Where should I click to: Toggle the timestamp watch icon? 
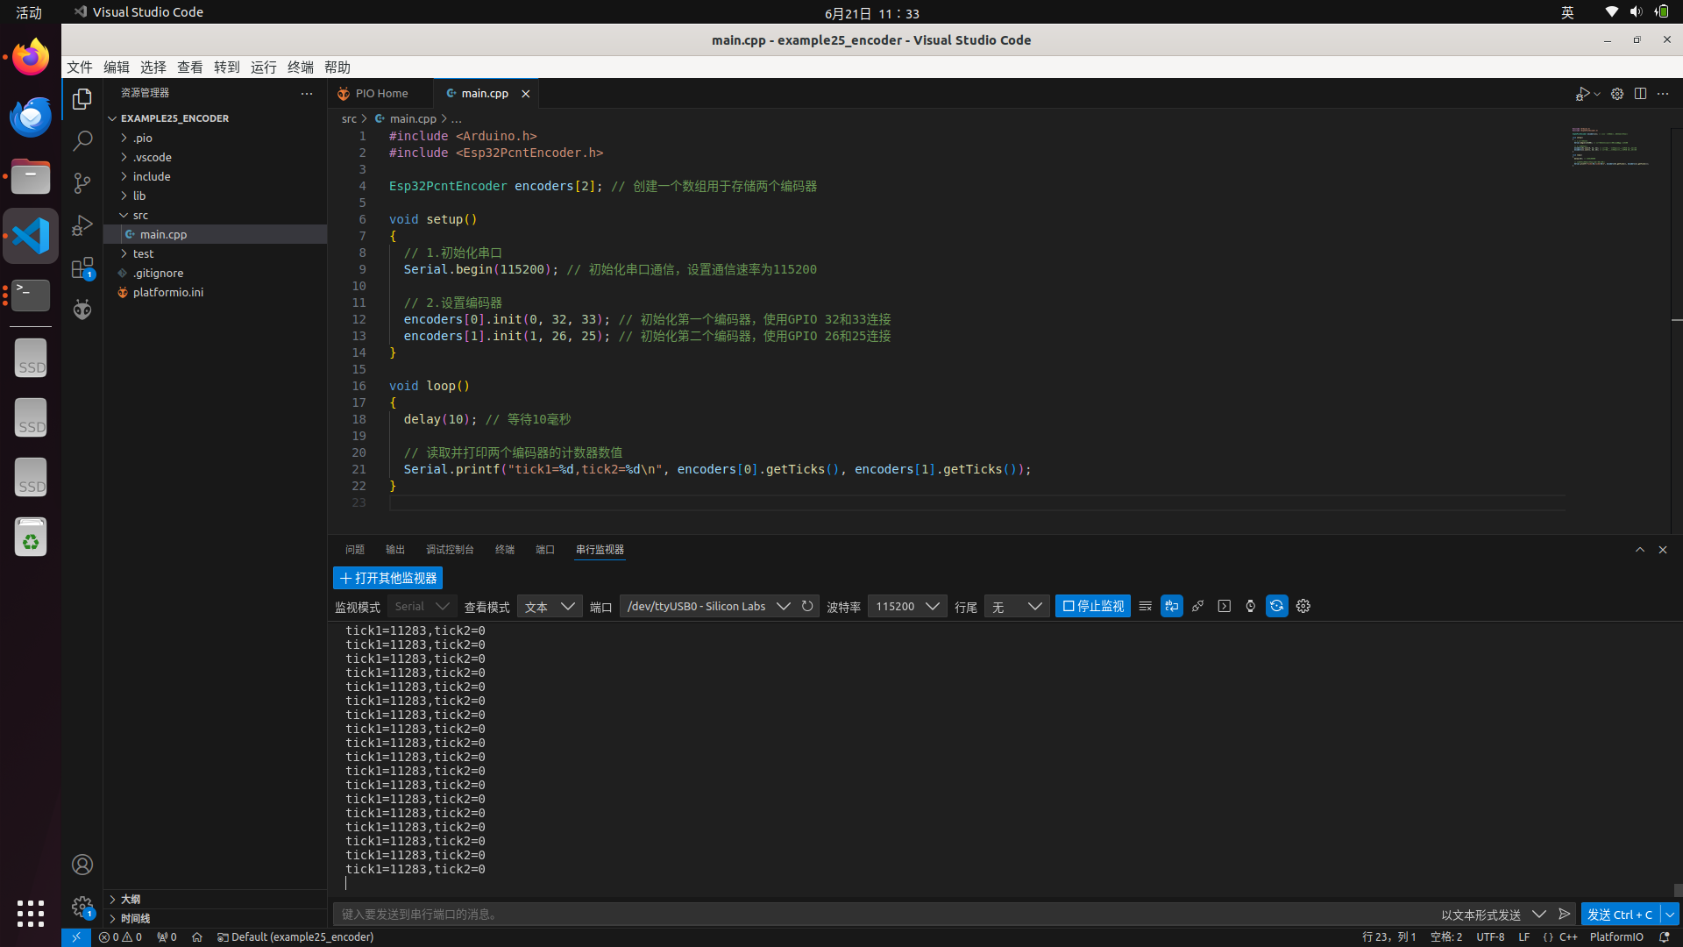[1251, 606]
